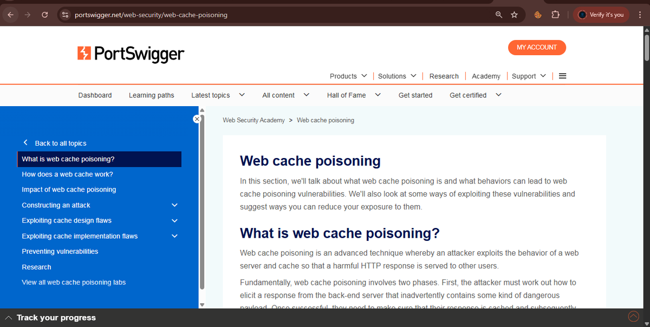Viewport: 650px width, 327px height.
Task: Open the Products dropdown
Action: click(x=348, y=76)
